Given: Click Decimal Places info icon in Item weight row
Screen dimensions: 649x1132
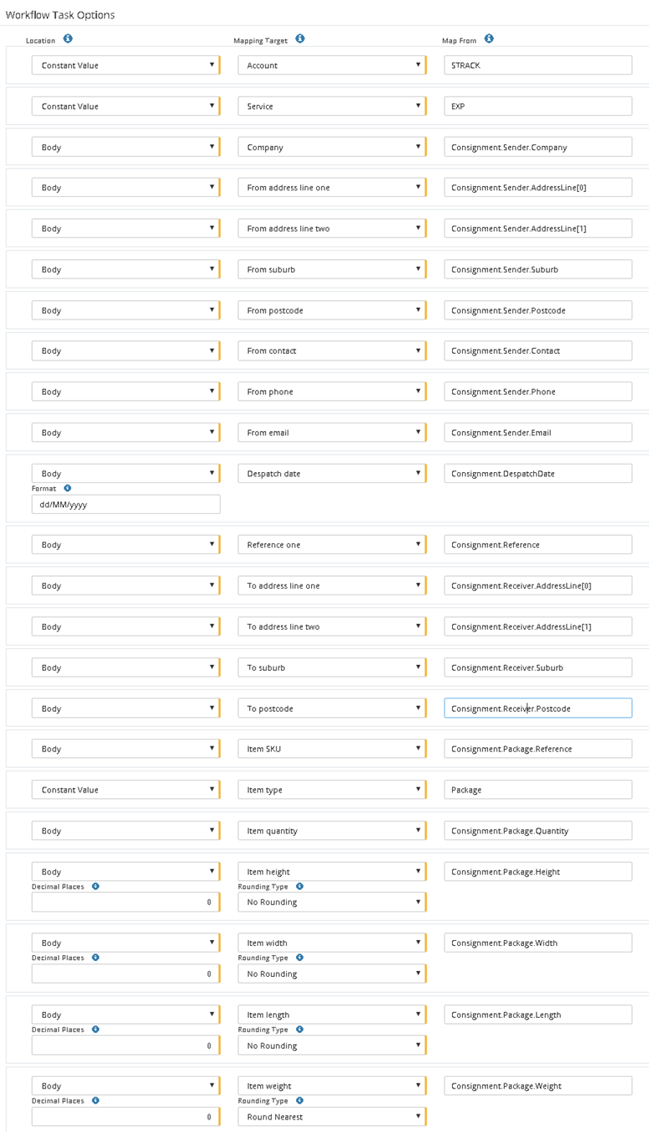Looking at the screenshot, I should point(96,1100).
